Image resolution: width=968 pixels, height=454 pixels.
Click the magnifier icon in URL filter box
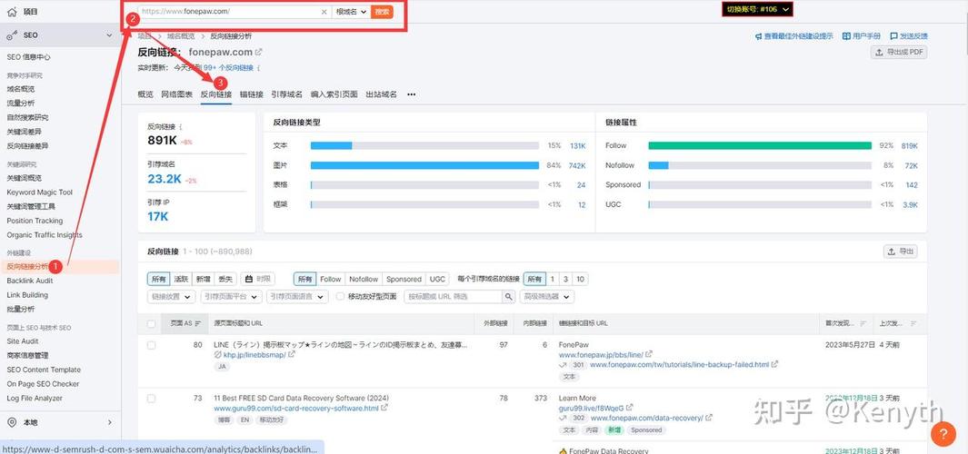click(509, 297)
